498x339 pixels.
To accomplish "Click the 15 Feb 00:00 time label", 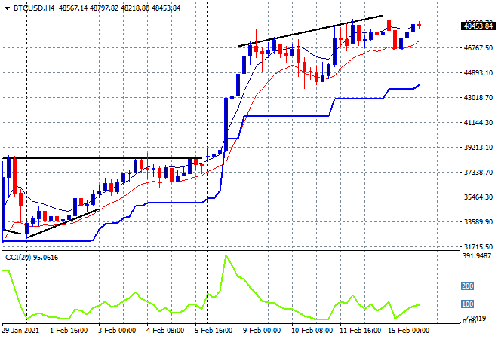I will (x=409, y=331).
